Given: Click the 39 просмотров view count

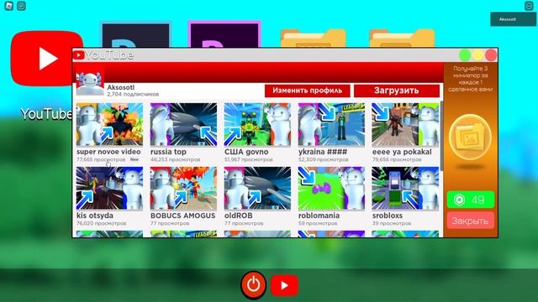Looking at the screenshot, I should click(x=392, y=223).
